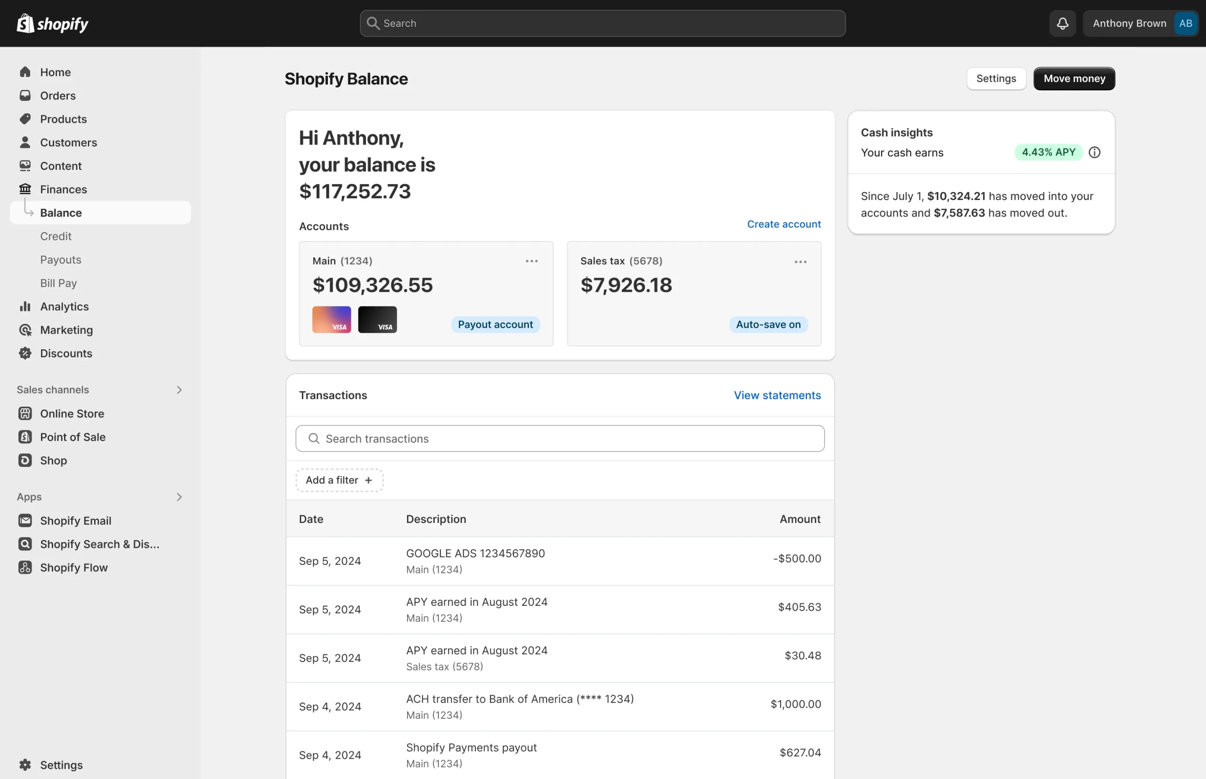
Task: Click the AB user avatar
Action: pos(1185,23)
